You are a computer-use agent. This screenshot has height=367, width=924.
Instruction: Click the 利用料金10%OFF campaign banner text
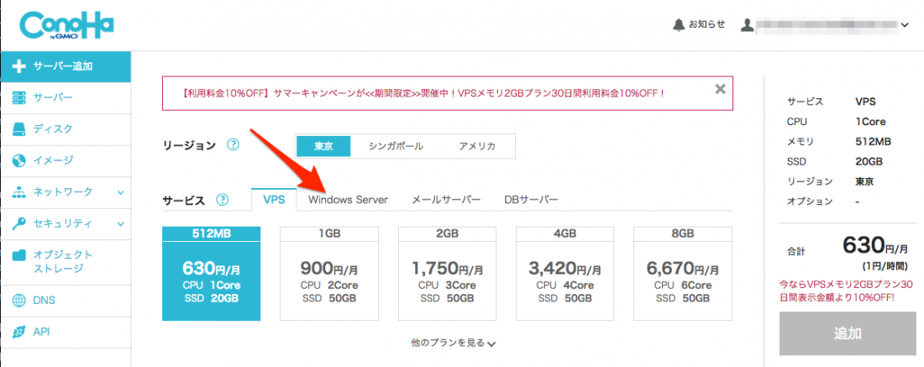click(423, 93)
